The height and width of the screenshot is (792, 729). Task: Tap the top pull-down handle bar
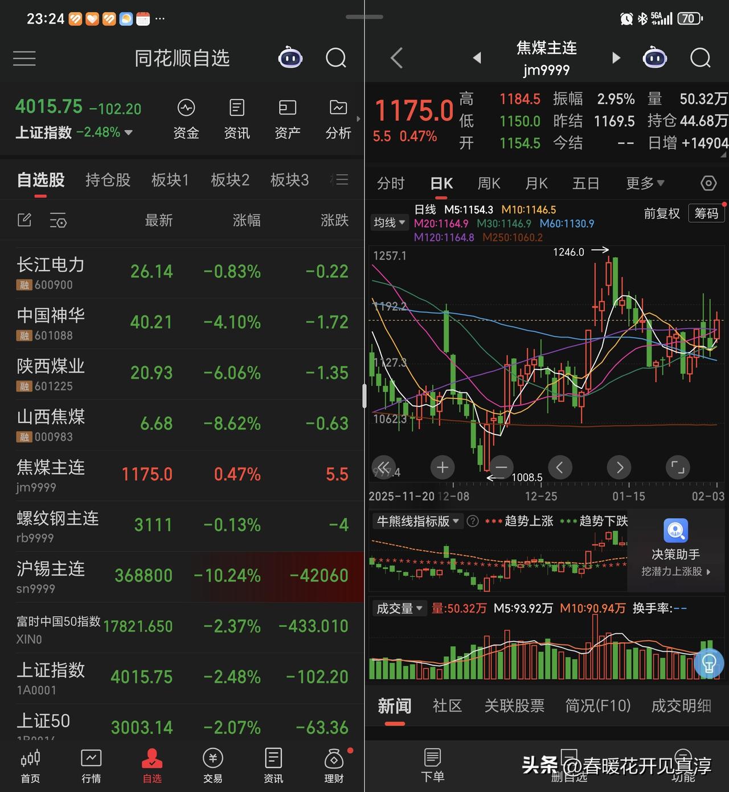click(364, 17)
